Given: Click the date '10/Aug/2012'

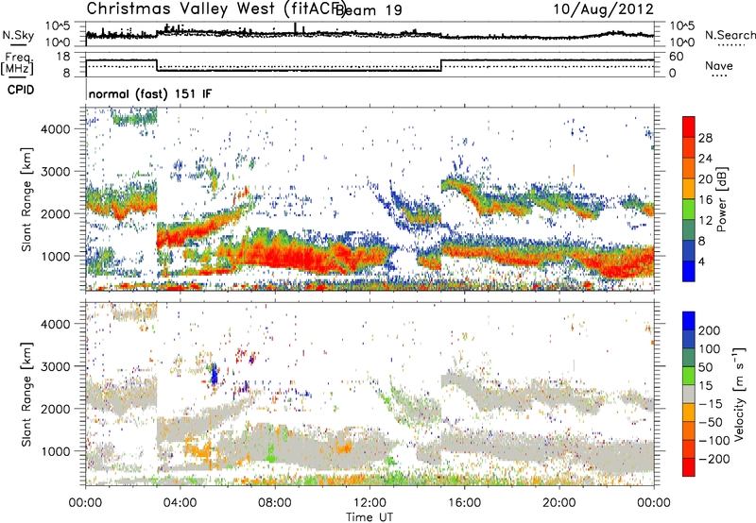Looking at the screenshot, I should click(x=603, y=9).
